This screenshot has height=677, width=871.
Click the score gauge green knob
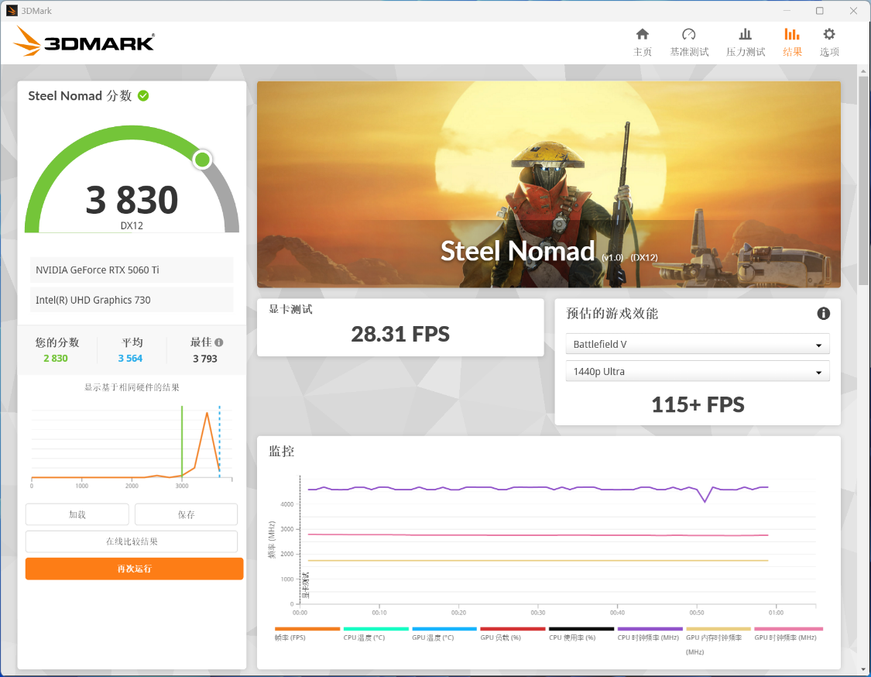202,160
